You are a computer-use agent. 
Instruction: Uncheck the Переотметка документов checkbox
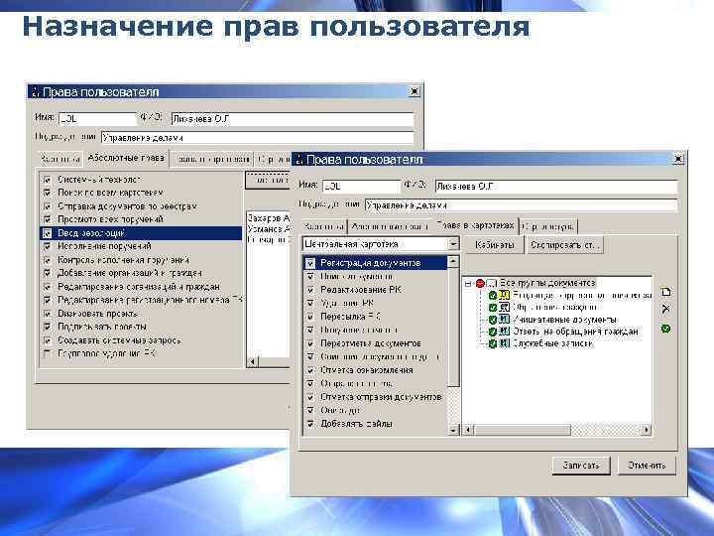pos(310,343)
